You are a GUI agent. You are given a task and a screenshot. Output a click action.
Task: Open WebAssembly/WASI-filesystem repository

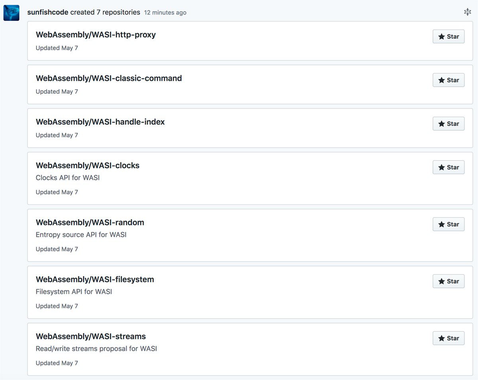pyautogui.click(x=95, y=280)
